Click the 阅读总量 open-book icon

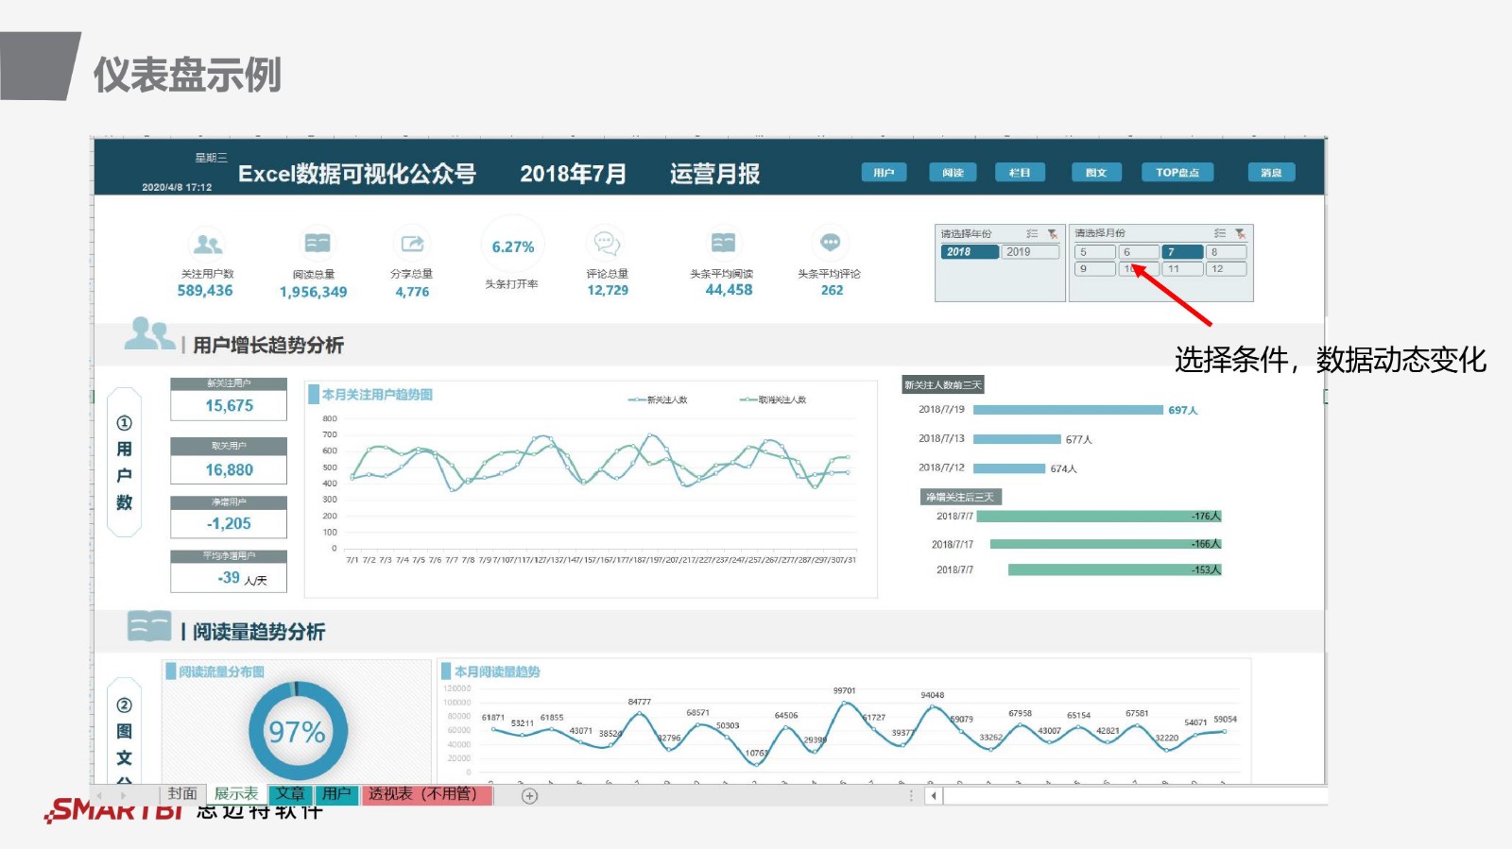[317, 244]
